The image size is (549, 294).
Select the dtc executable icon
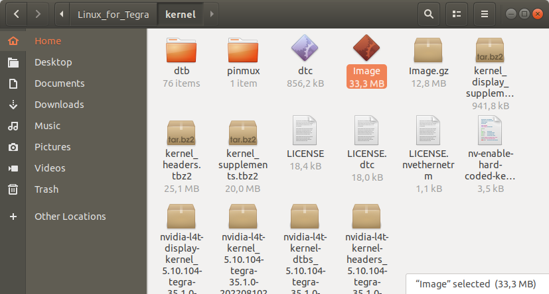pos(305,48)
